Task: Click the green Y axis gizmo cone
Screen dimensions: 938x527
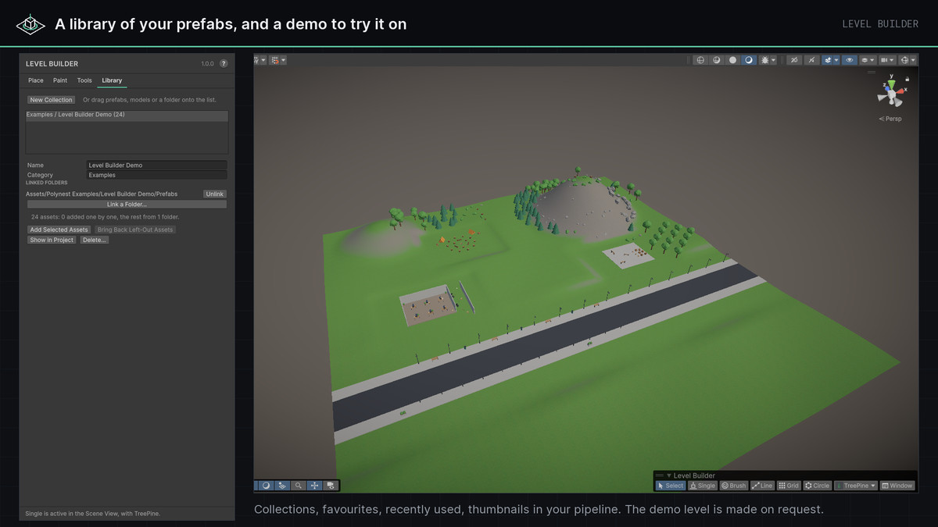Action: [891, 84]
